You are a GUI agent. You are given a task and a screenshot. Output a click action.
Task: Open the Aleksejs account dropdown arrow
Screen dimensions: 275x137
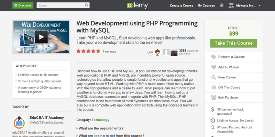tap(260, 6)
